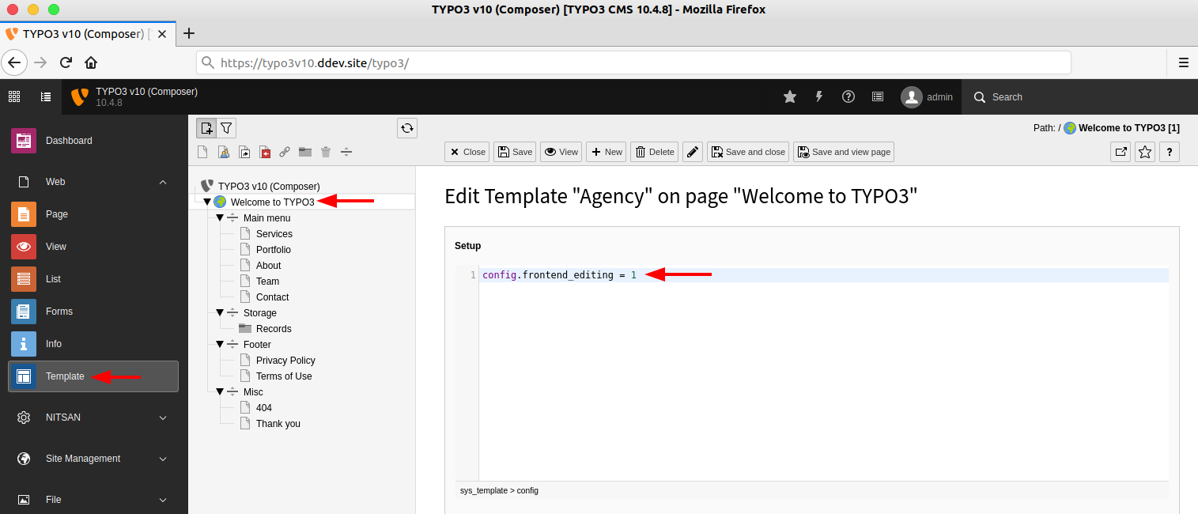Open the Info module
Viewport: 1198px width, 514px height.
[93, 344]
